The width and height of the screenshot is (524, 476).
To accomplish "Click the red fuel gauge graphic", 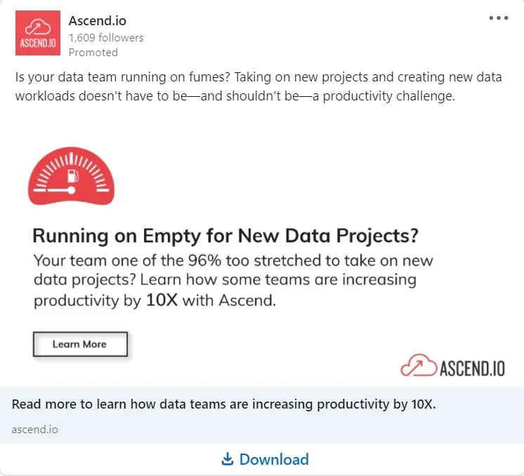I will pyautogui.click(x=71, y=176).
